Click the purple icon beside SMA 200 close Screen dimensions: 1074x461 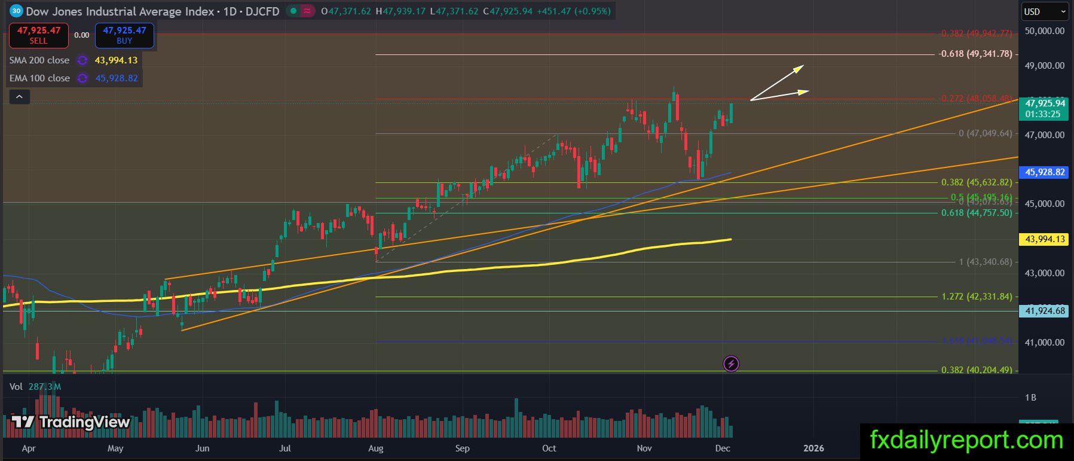point(82,60)
